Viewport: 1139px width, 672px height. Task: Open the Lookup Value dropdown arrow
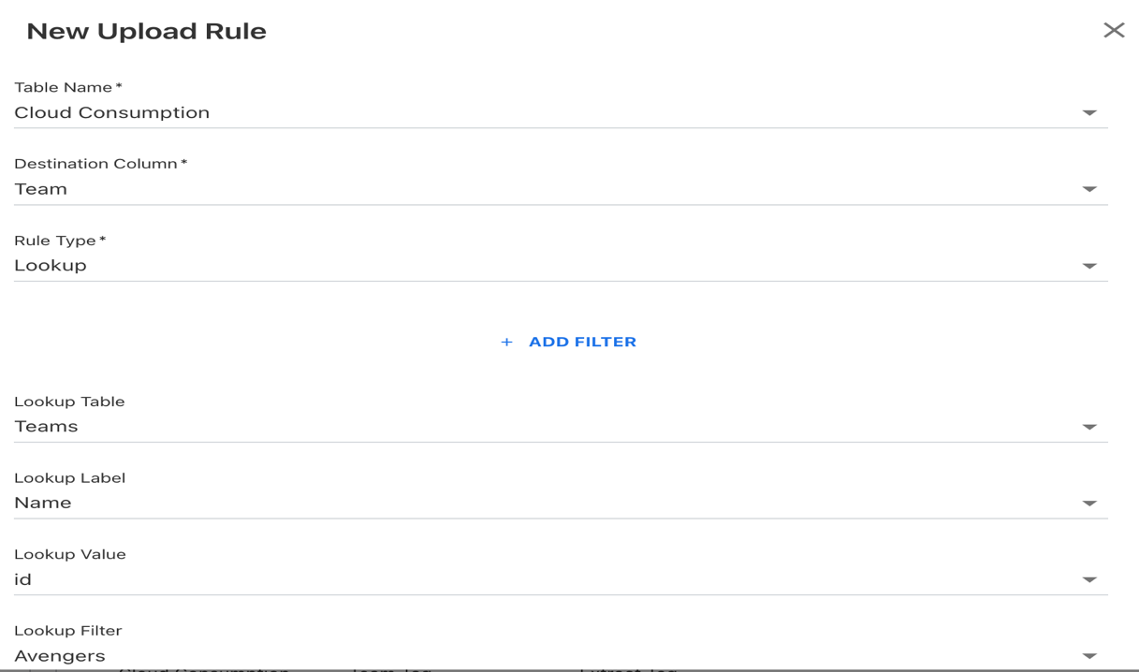[x=1089, y=580]
